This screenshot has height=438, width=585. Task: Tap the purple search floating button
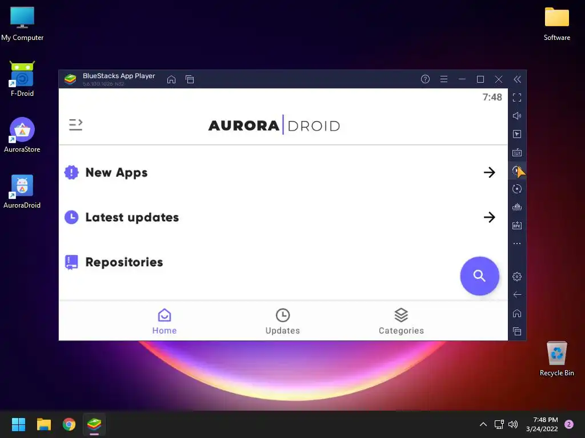click(x=479, y=276)
